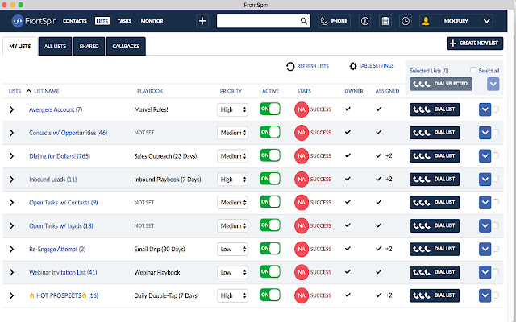Sort by the Priority column header
Screen dimensions: 516x322
click(231, 91)
